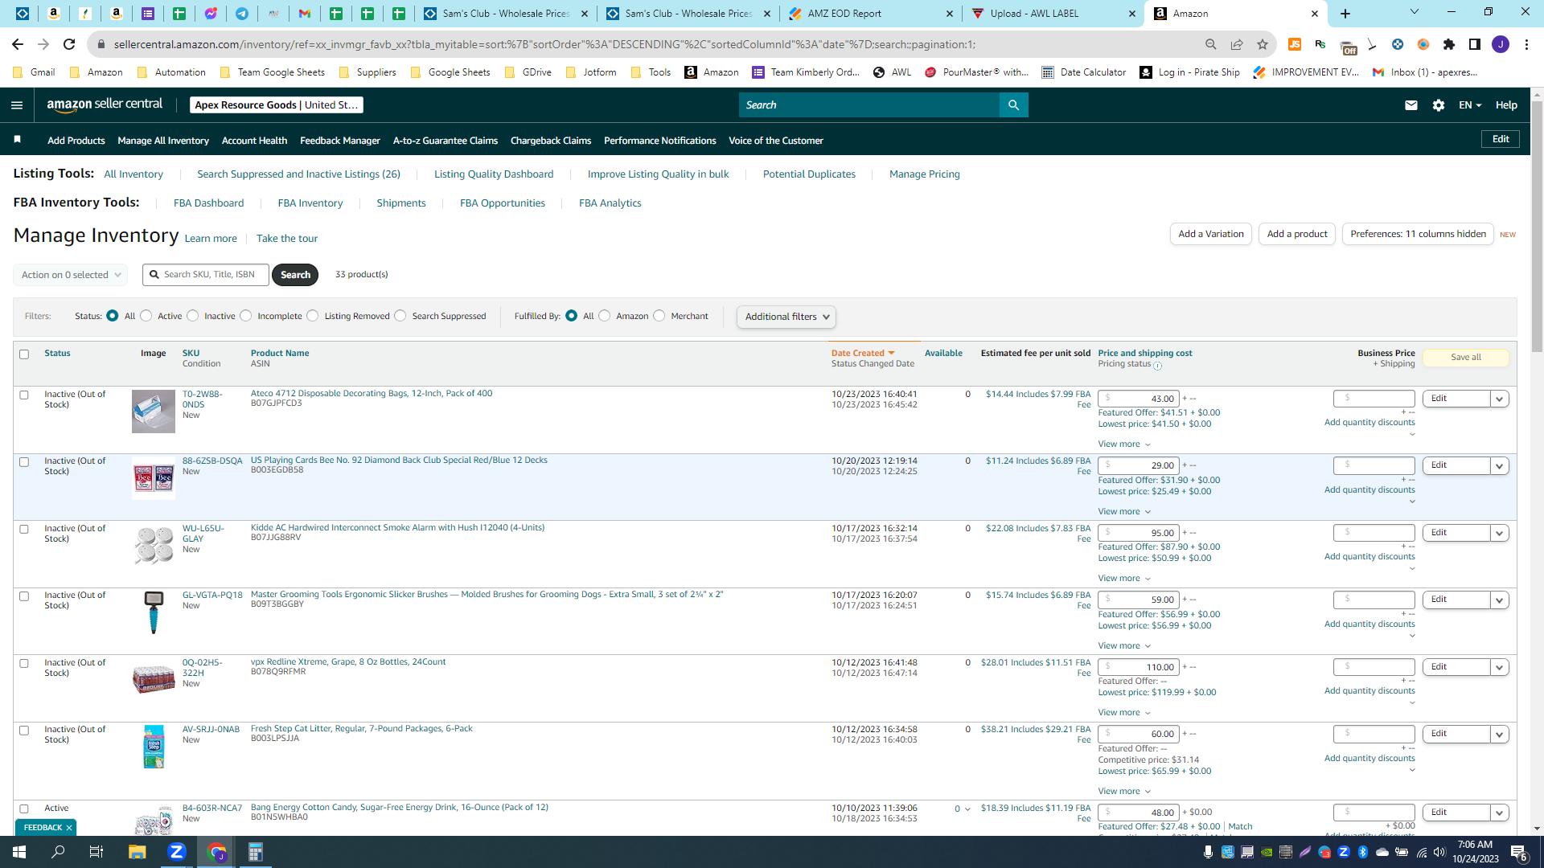Viewport: 1544px width, 868px height.
Task: Expand View more for the Kidde alarm row
Action: [x=1124, y=579]
